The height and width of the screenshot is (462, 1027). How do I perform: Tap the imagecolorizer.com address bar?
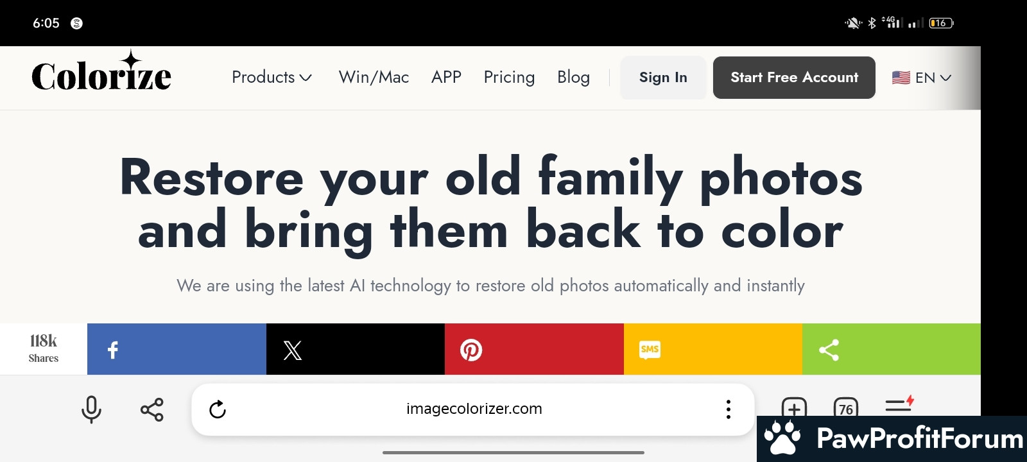(x=474, y=409)
